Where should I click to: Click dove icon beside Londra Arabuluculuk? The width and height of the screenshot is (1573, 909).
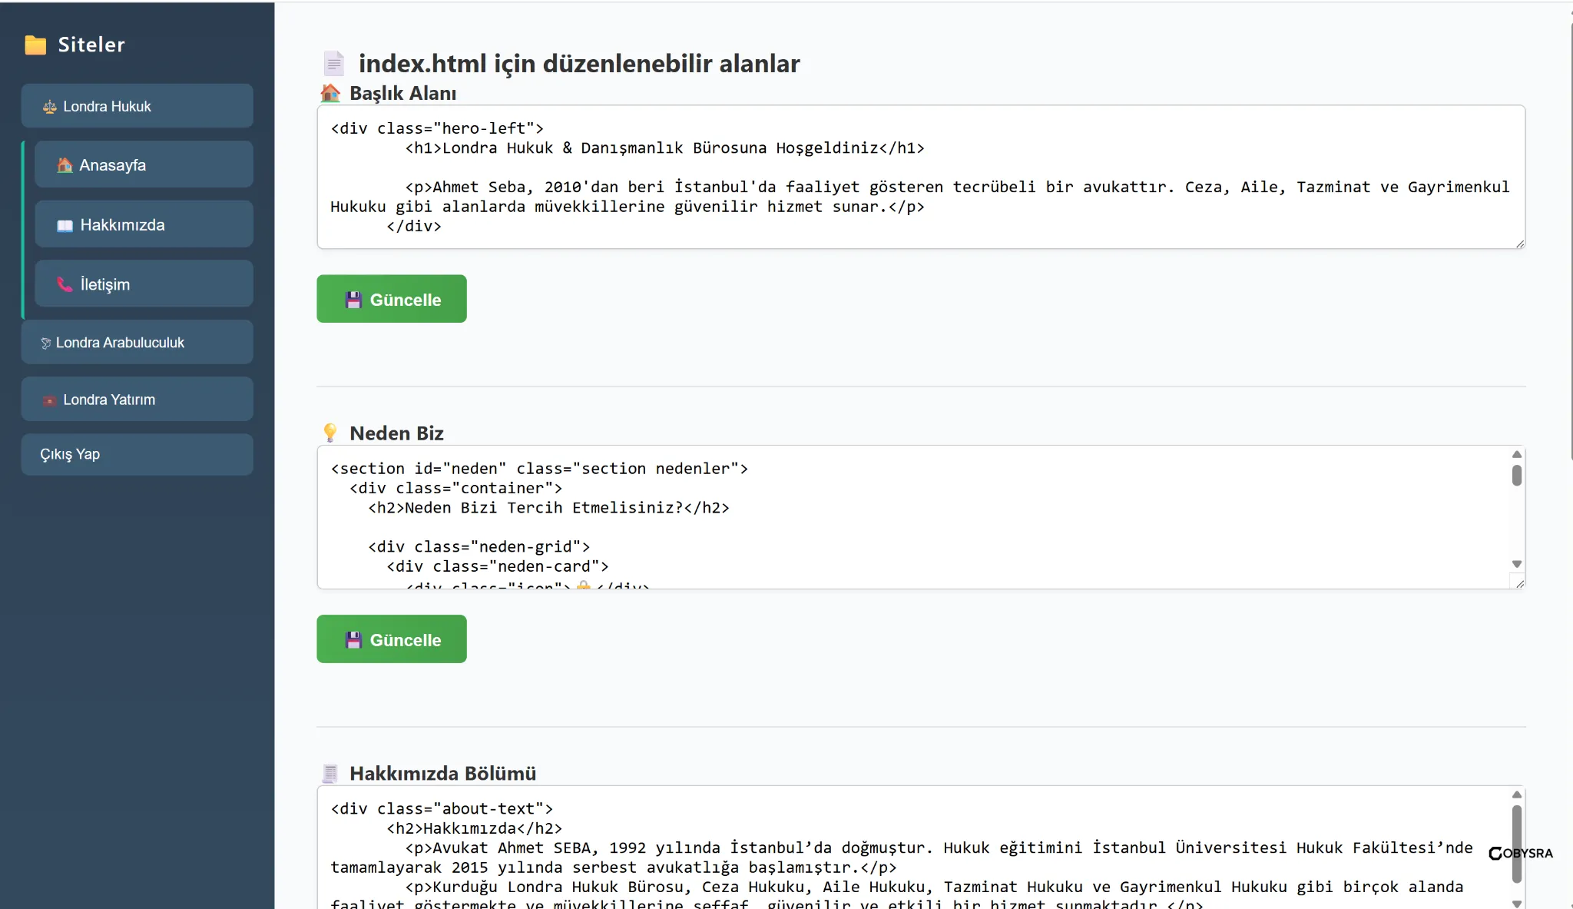(x=46, y=343)
